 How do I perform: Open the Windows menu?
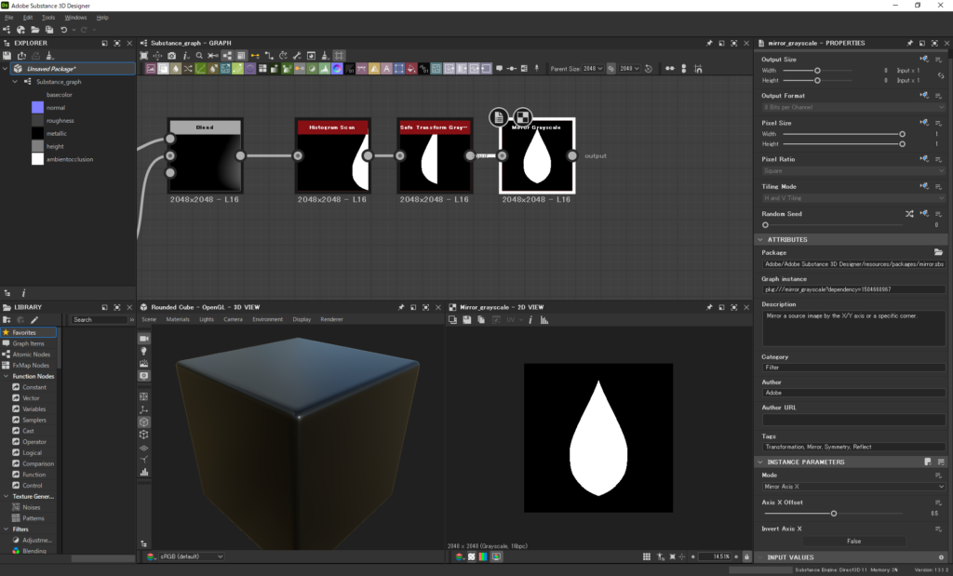click(x=75, y=18)
